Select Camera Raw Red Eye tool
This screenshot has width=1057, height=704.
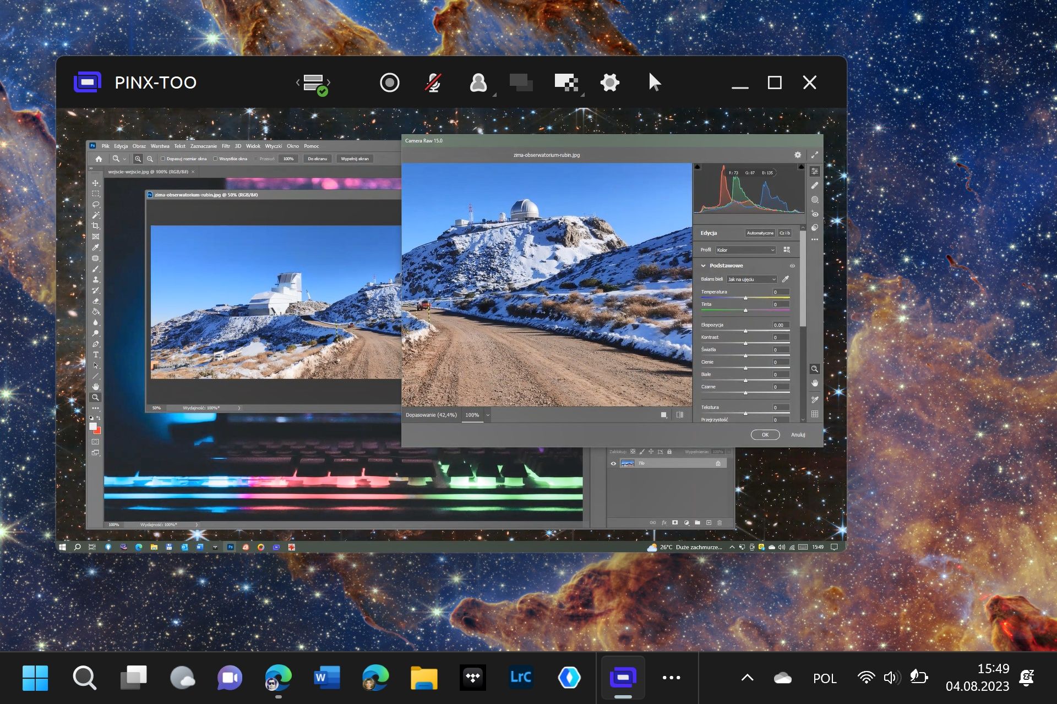(x=815, y=214)
